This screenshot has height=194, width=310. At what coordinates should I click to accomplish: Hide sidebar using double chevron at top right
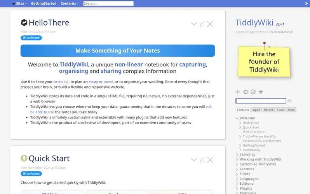point(306,3)
